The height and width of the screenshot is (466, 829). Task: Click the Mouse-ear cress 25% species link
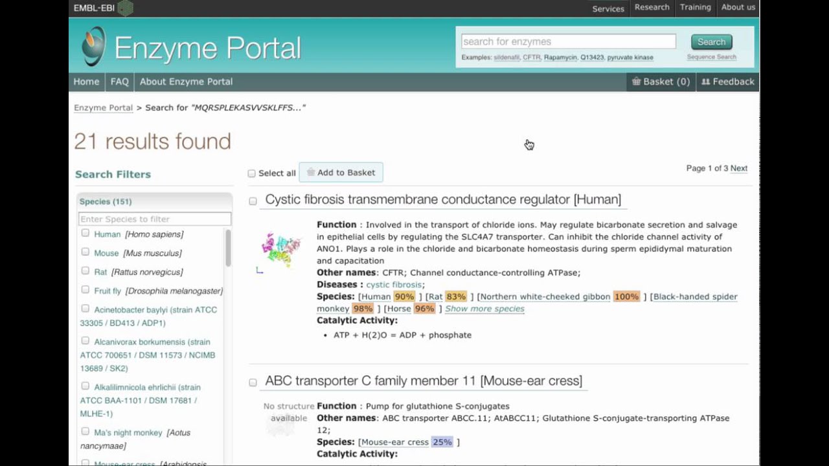[407, 442]
